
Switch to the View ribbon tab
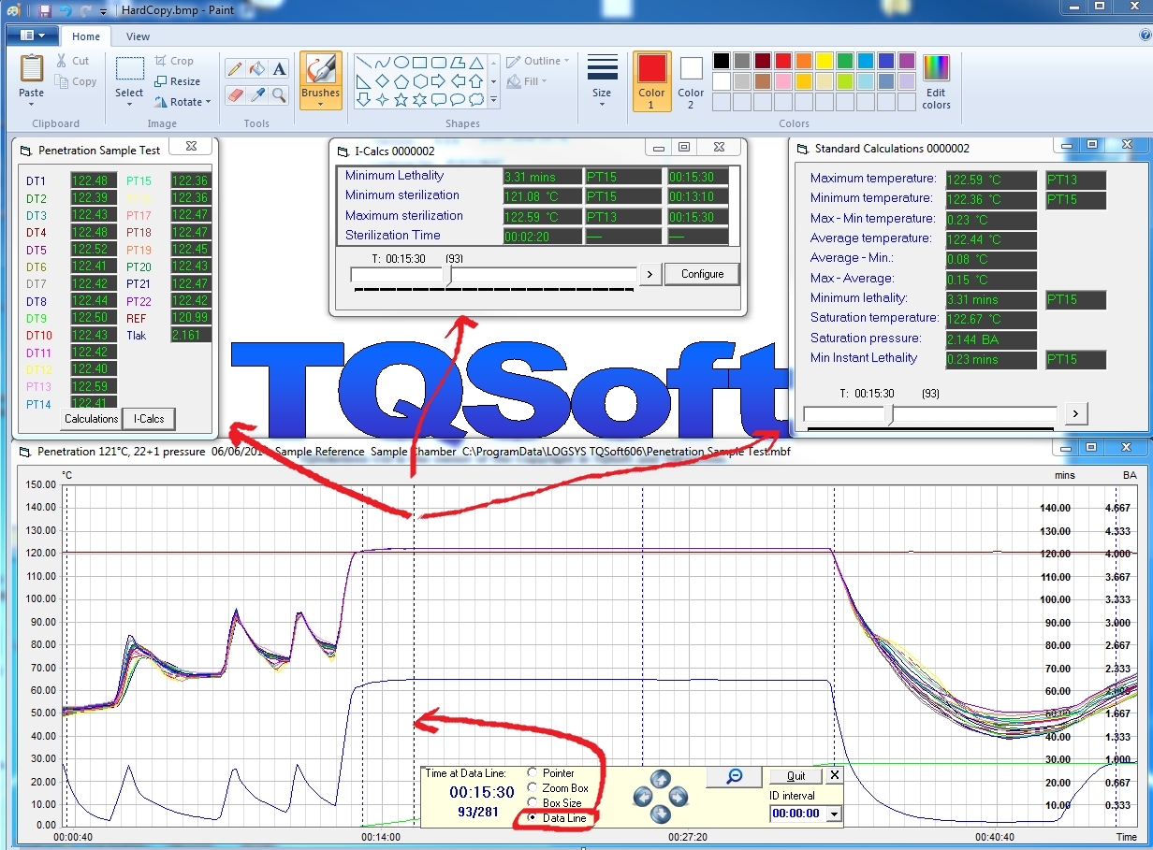[138, 36]
